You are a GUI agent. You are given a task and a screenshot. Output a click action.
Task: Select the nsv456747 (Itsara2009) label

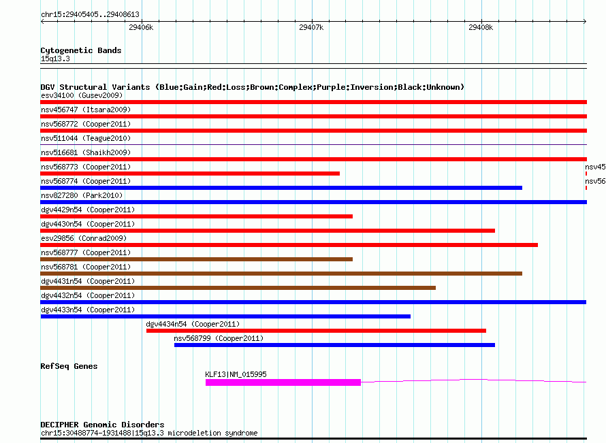[86, 110]
